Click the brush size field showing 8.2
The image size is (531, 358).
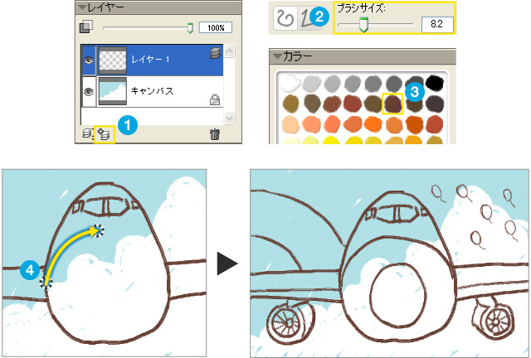tap(437, 24)
